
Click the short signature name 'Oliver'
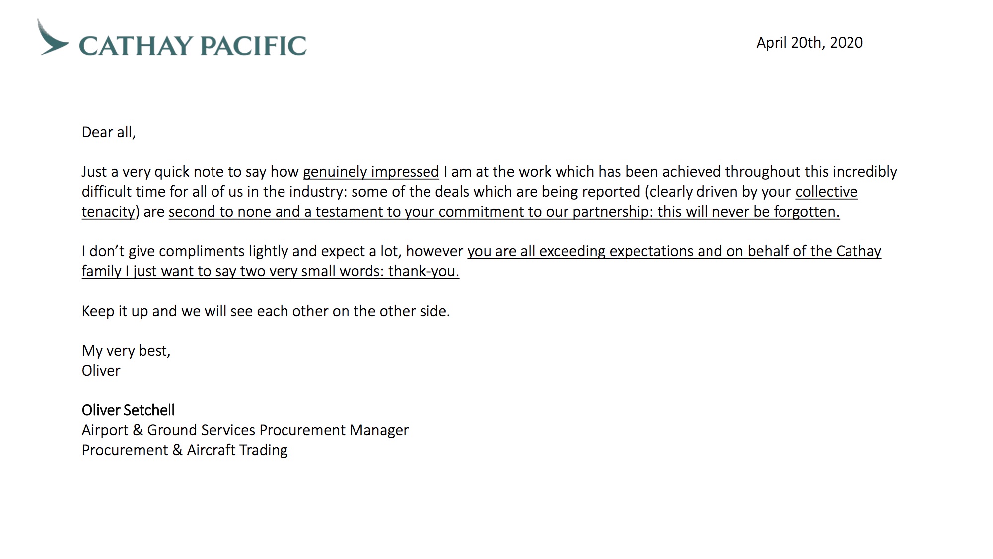pos(101,371)
